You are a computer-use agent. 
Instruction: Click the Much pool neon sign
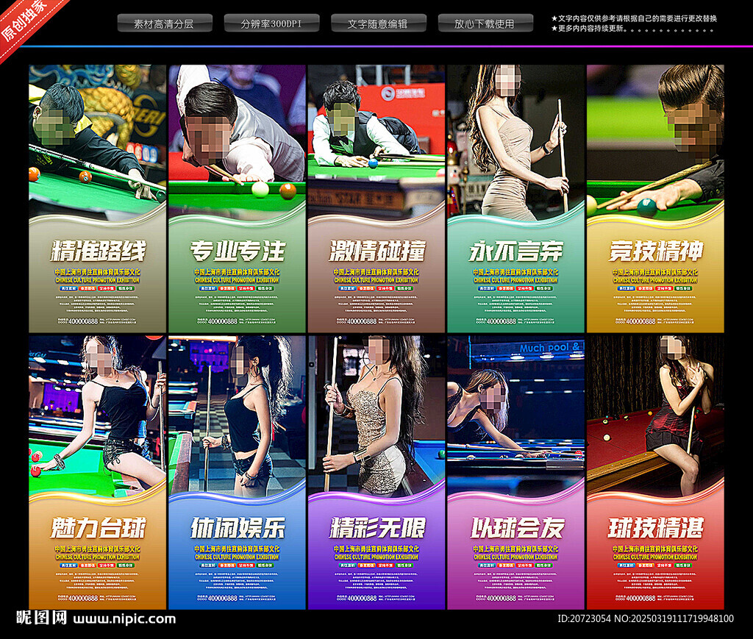[x=550, y=347]
